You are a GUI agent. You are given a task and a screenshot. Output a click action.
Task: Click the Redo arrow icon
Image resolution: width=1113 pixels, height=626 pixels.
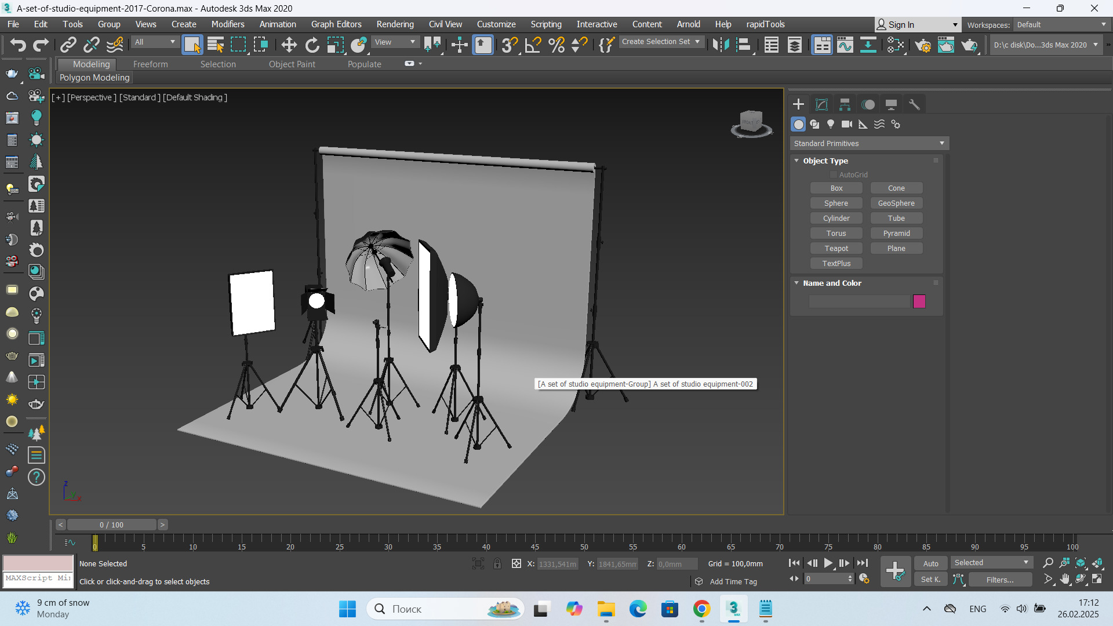tap(41, 45)
